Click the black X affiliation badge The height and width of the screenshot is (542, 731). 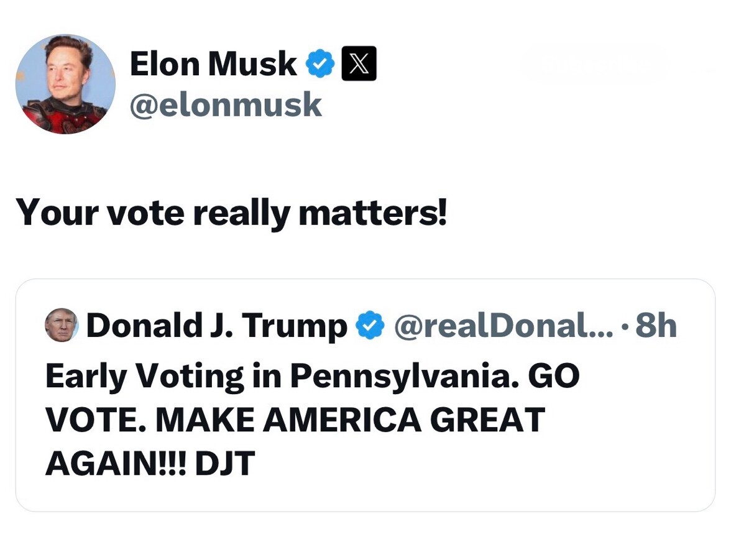point(359,63)
